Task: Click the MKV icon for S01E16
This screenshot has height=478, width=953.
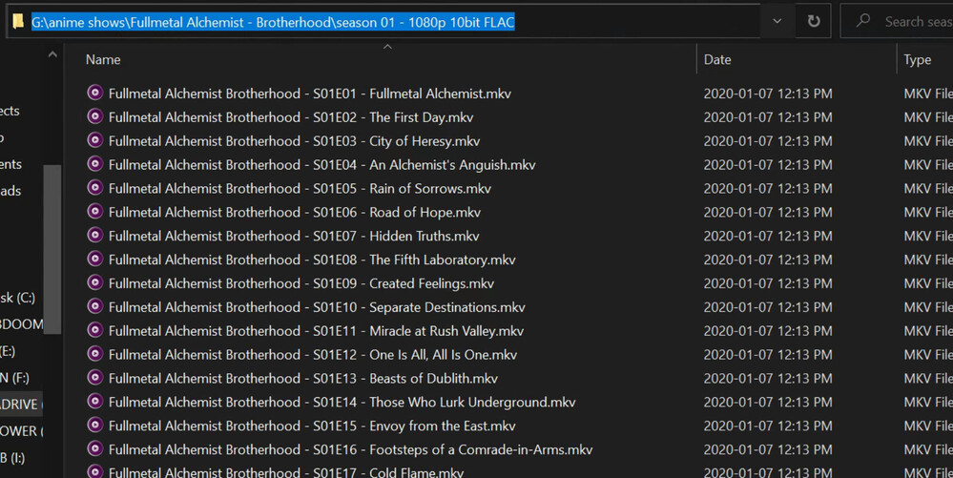Action: (x=94, y=448)
